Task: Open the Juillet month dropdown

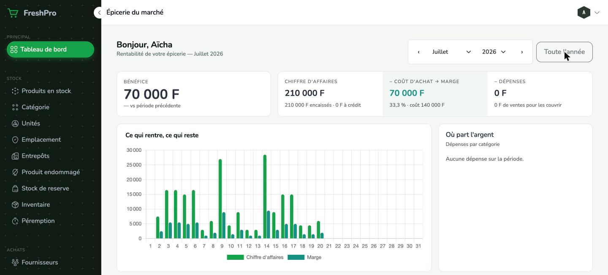Action: [x=451, y=52]
